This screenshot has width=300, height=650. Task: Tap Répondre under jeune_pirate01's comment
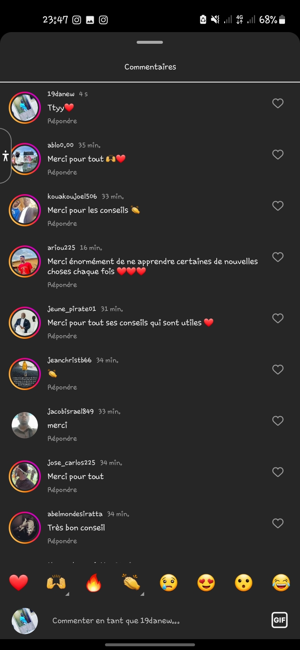[62, 336]
